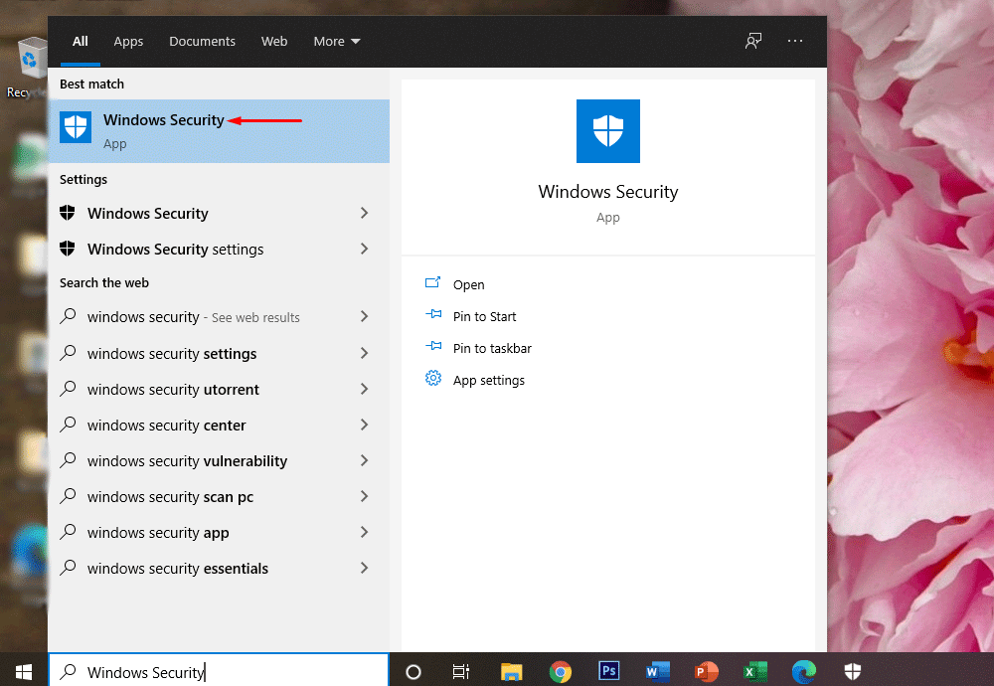Open the search feedback icon
This screenshot has height=686, width=994.
(x=753, y=41)
